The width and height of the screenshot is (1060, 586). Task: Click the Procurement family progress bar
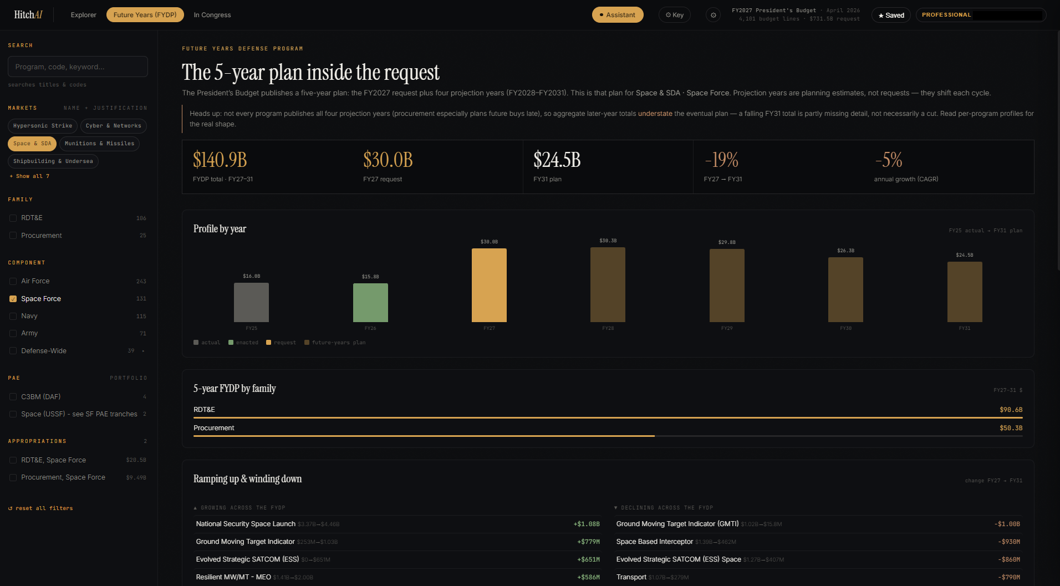(x=608, y=436)
